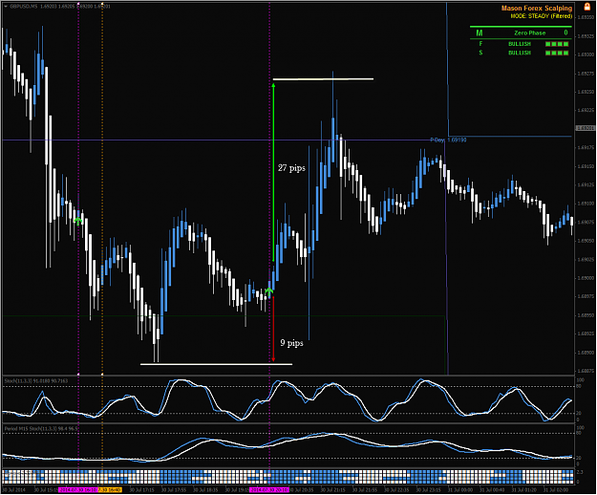The height and width of the screenshot is (495, 597).
Task: Select the "9 pips" text label
Action: pos(291,341)
